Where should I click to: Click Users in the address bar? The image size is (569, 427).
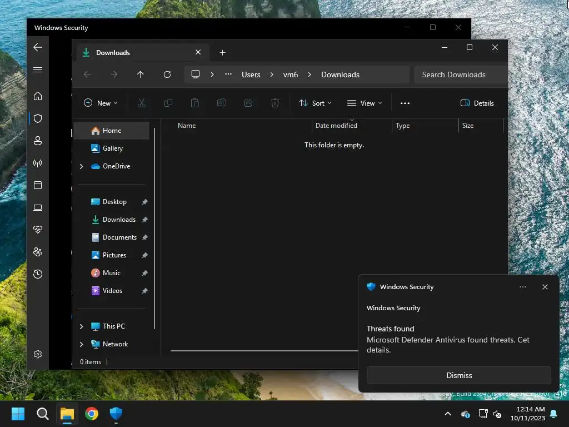pyautogui.click(x=251, y=75)
